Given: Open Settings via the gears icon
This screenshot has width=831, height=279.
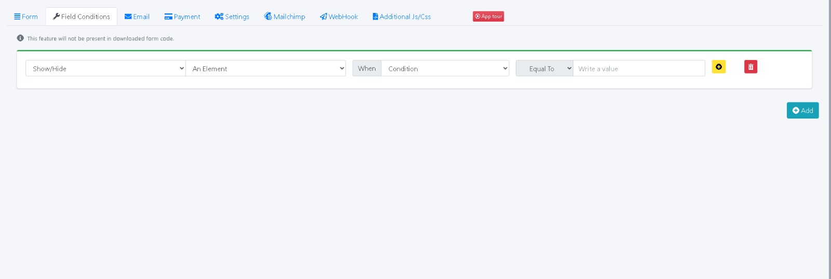Looking at the screenshot, I should (x=219, y=17).
